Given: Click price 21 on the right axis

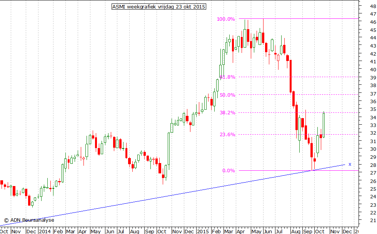Looking at the screenshot, I should pyautogui.click(x=373, y=220).
